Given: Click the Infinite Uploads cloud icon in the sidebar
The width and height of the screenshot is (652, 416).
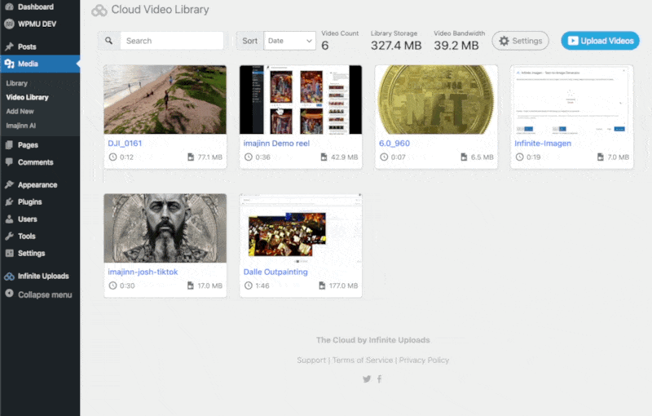Looking at the screenshot, I should [9, 277].
